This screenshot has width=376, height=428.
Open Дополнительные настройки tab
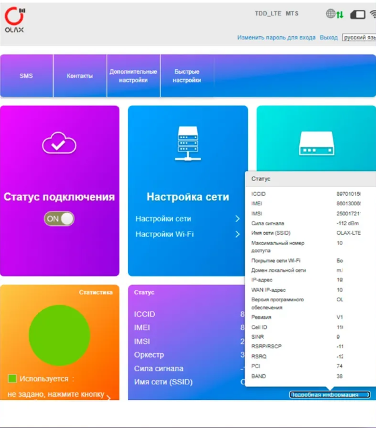(134, 76)
